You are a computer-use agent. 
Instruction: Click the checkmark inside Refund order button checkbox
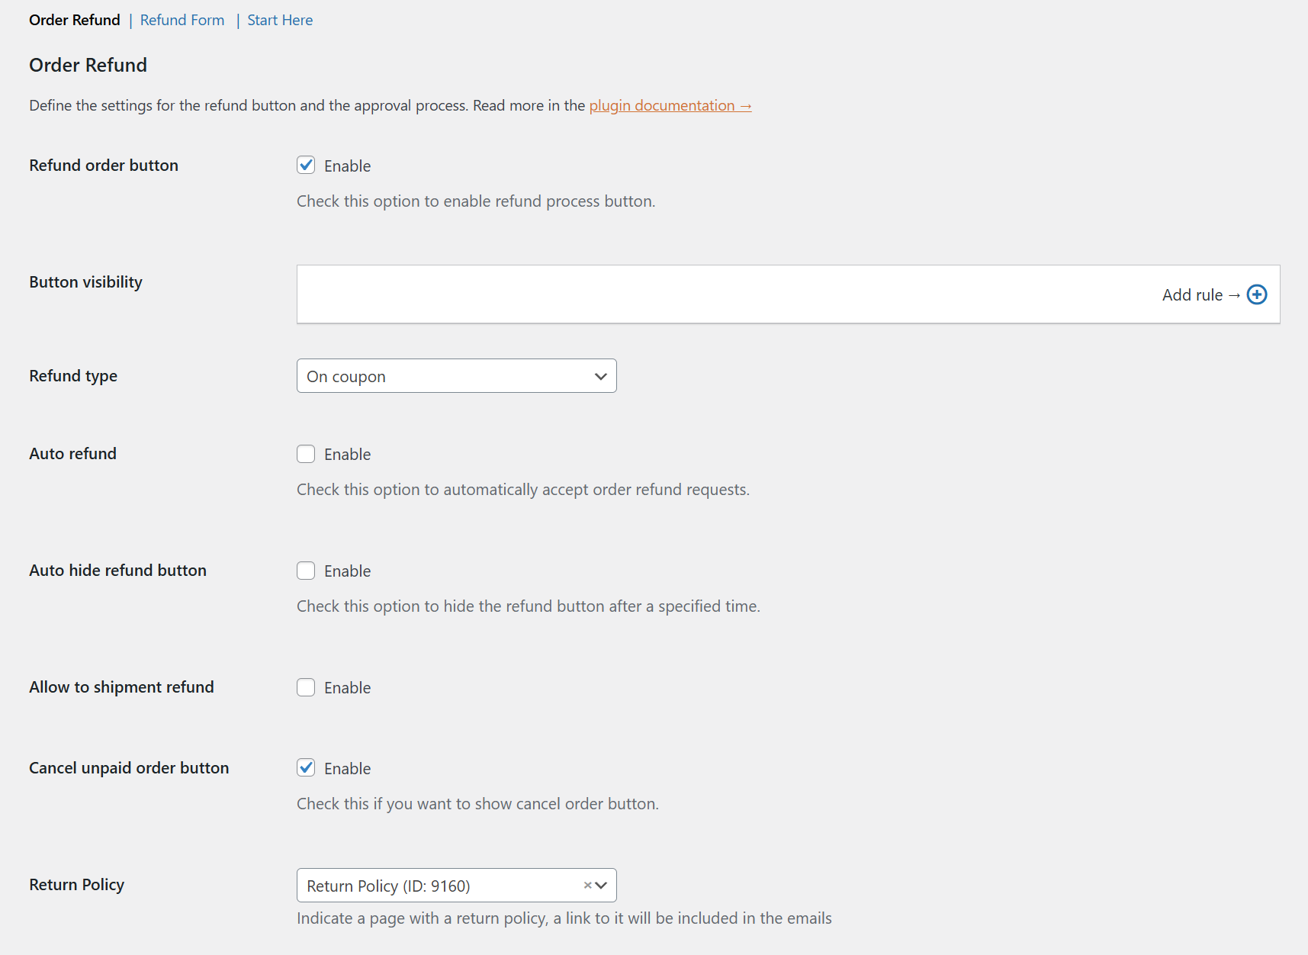pyautogui.click(x=305, y=165)
